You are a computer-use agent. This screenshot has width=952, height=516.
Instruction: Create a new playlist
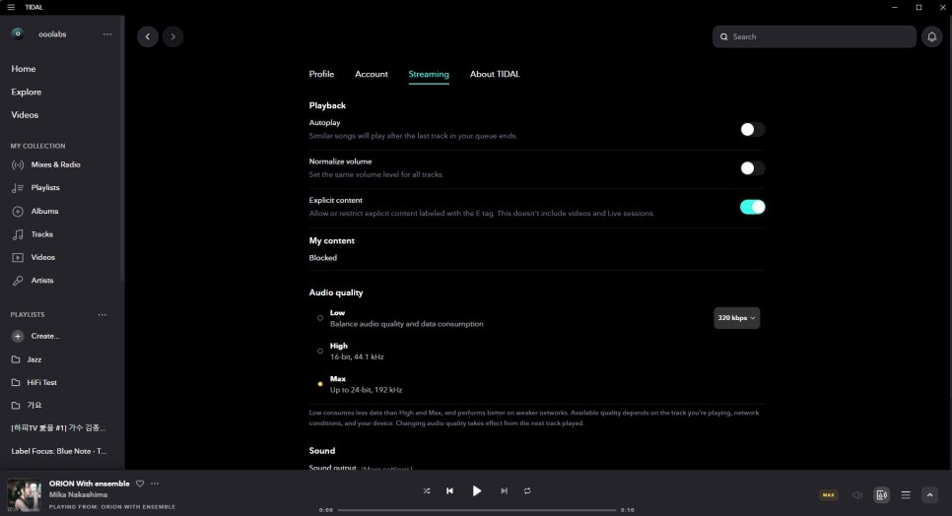(x=35, y=336)
